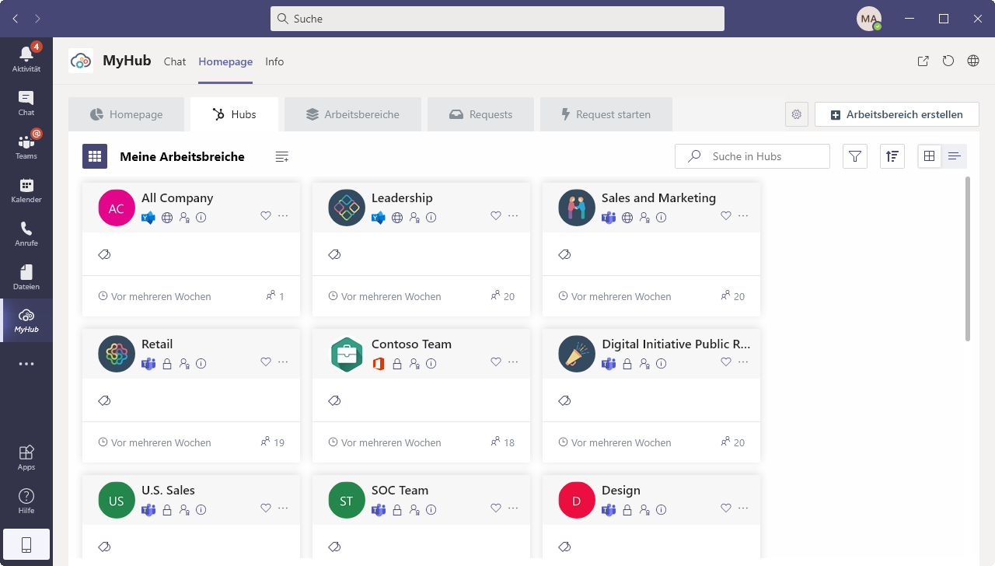Click the Request starten button

tap(606, 114)
